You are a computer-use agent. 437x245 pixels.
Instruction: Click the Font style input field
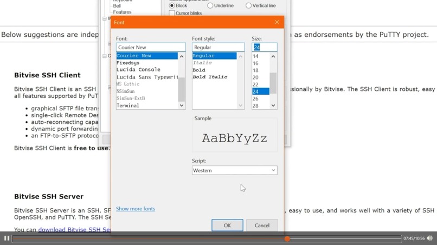(x=218, y=47)
